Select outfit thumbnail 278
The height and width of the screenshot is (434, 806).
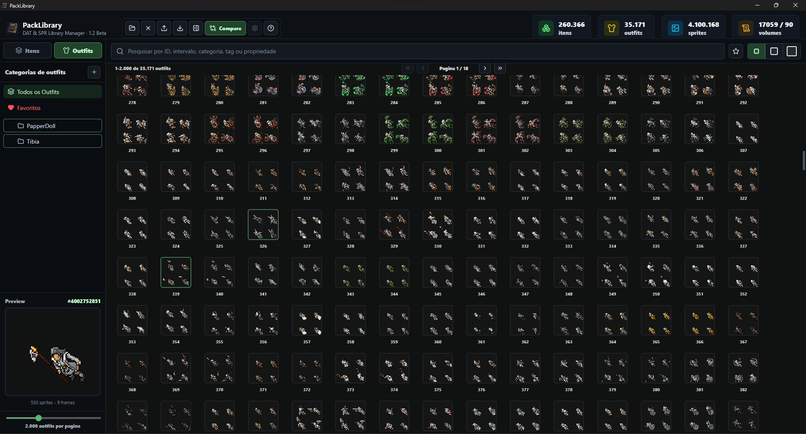tap(132, 86)
